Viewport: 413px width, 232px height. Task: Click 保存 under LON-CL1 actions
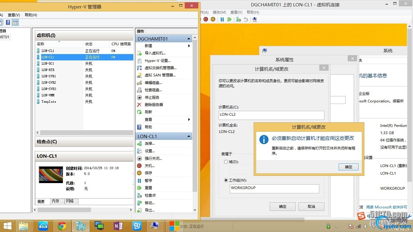pyautogui.click(x=148, y=173)
